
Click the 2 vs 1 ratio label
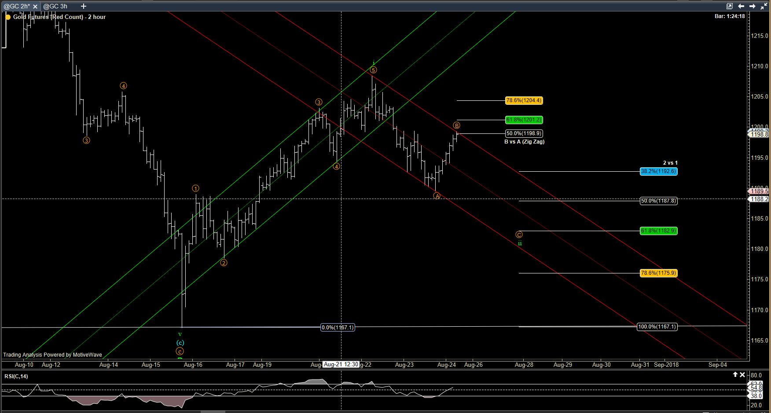pos(670,163)
